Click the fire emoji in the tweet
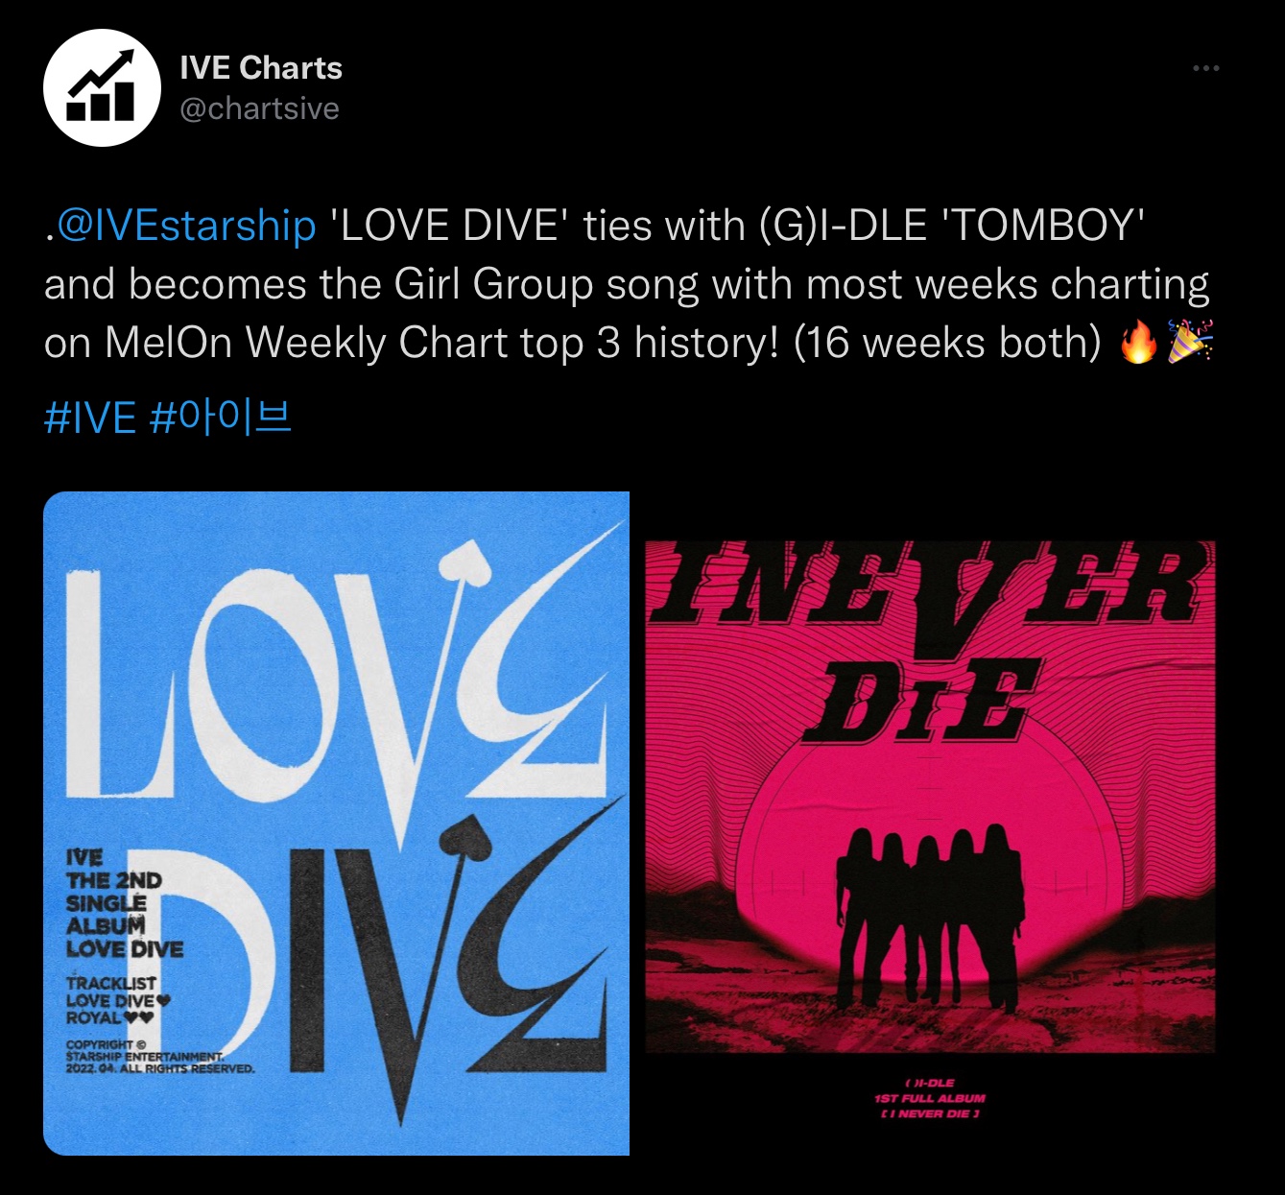 [x=1139, y=343]
